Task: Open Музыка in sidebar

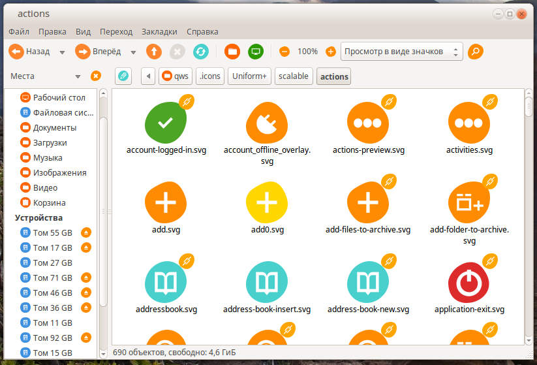Action: (41, 158)
